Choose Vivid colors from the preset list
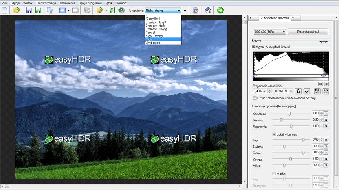Screen dimensions: 339x190 coord(163,43)
